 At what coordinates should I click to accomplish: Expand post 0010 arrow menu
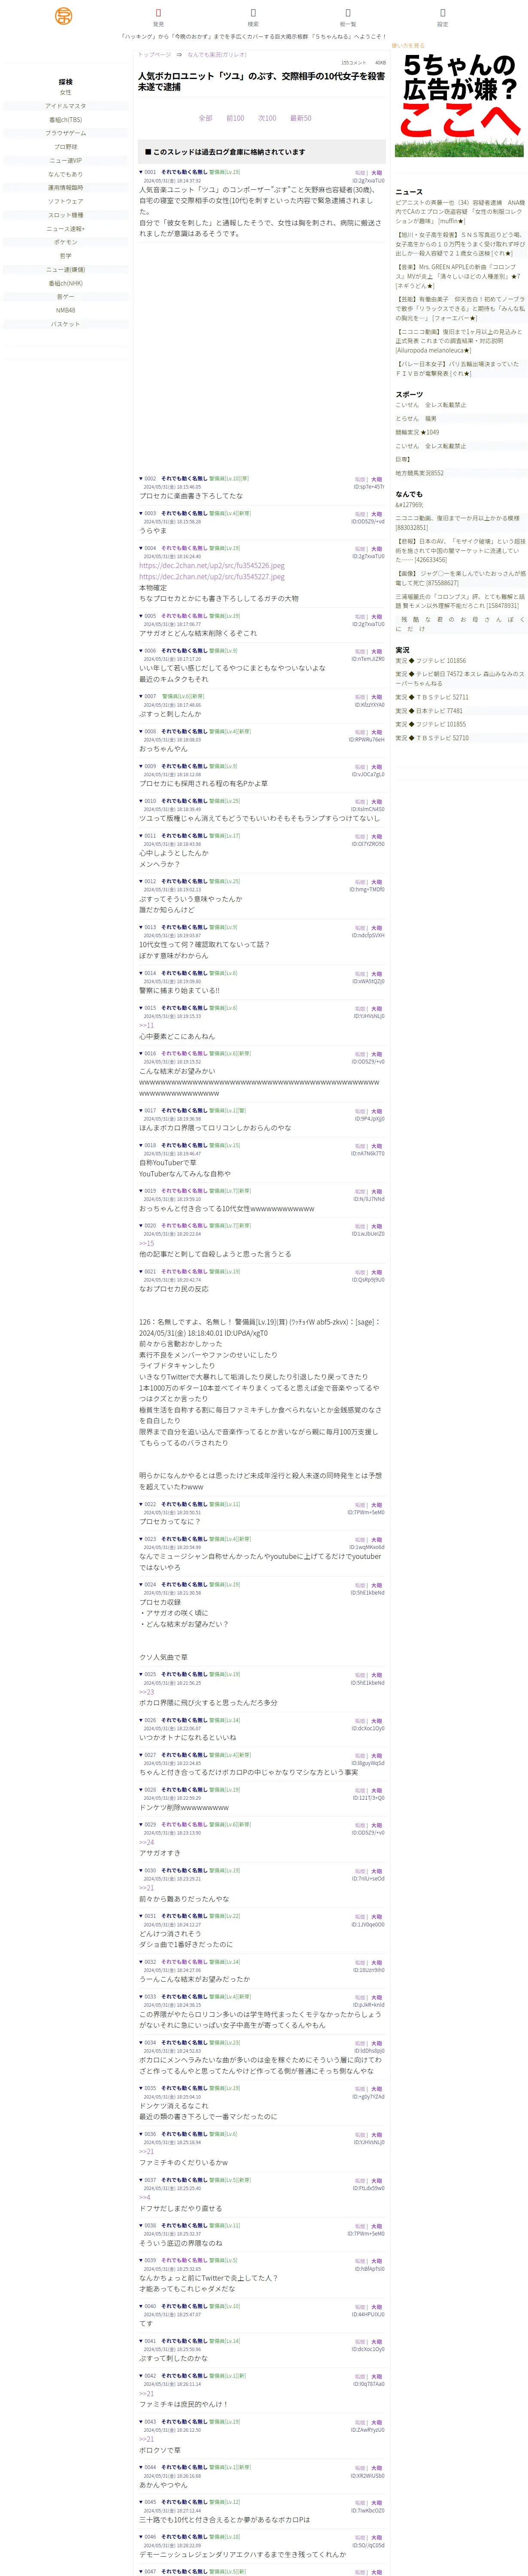click(141, 801)
